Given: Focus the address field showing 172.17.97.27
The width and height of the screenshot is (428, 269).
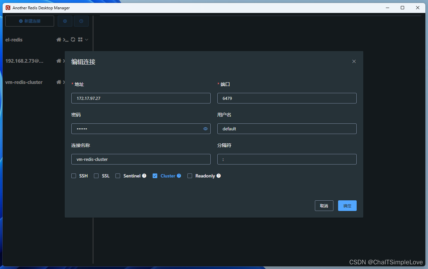Looking at the screenshot, I should tap(141, 98).
